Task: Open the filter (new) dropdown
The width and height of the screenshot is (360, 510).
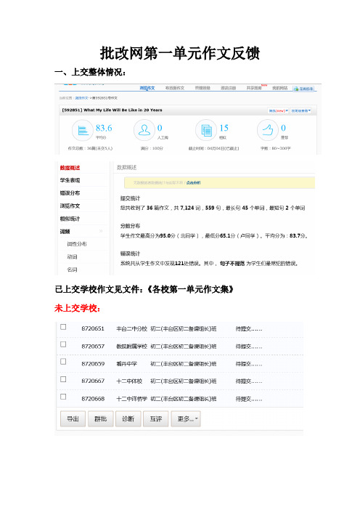Action: click(x=279, y=111)
